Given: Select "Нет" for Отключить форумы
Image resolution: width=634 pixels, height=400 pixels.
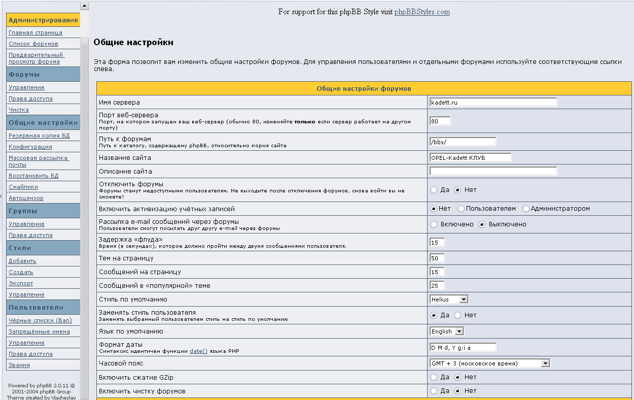Looking at the screenshot, I should pos(457,190).
